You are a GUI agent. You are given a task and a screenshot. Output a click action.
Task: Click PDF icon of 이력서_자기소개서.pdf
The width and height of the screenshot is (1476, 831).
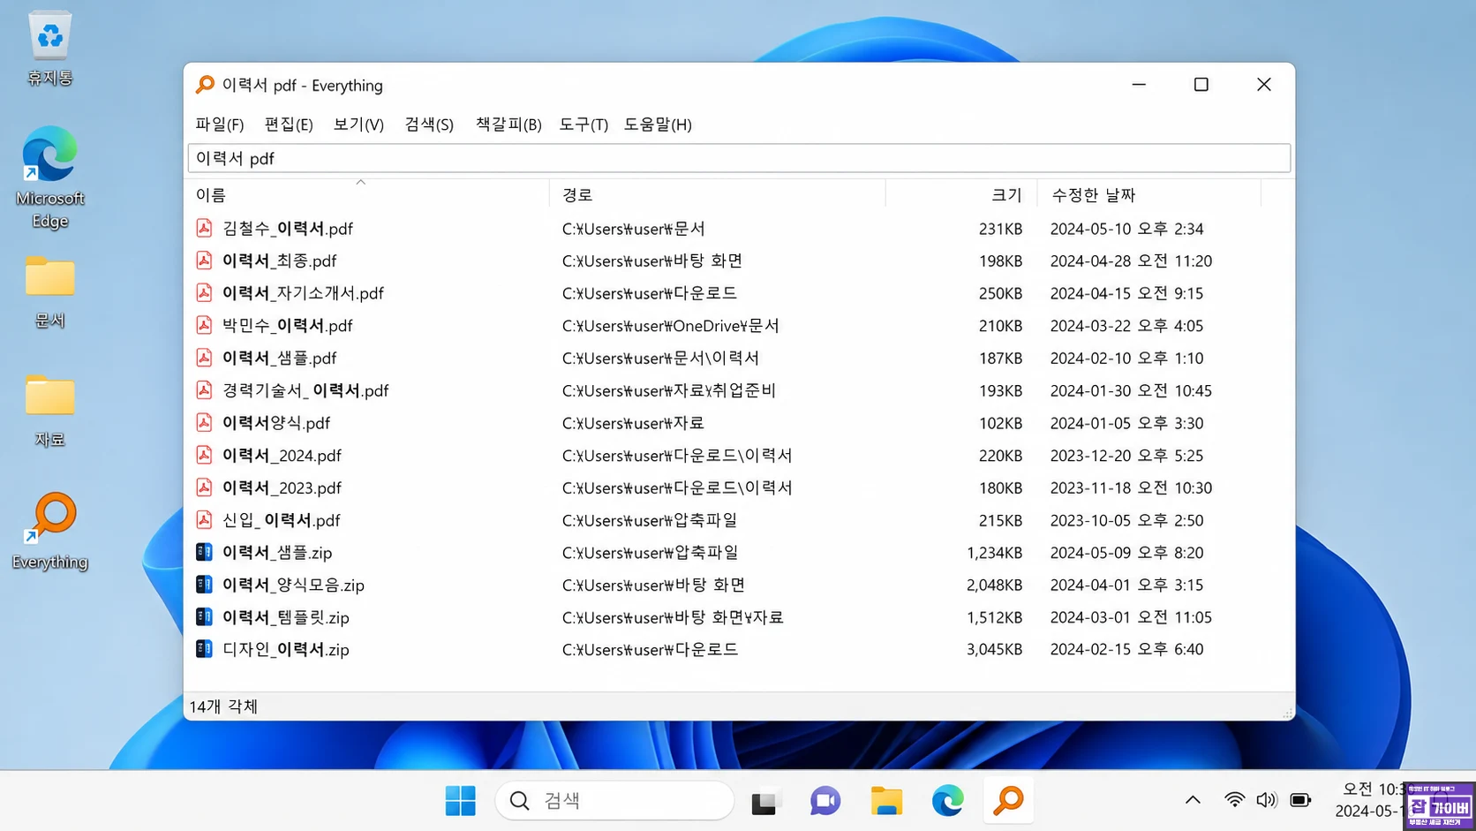click(204, 293)
